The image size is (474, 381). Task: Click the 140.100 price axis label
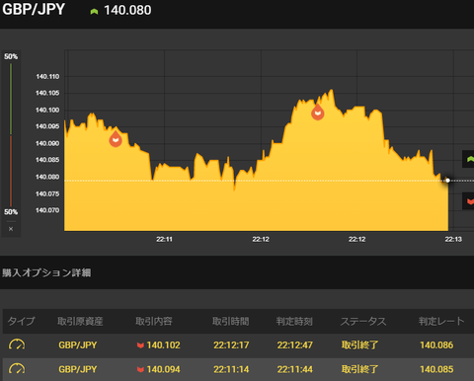pyautogui.click(x=47, y=110)
